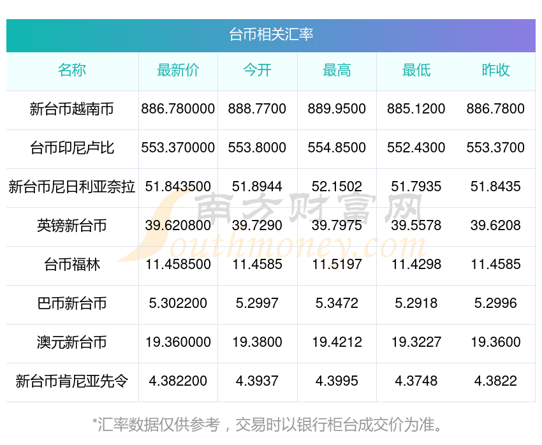
Task: Click low value 19.3227
Action: point(416,342)
